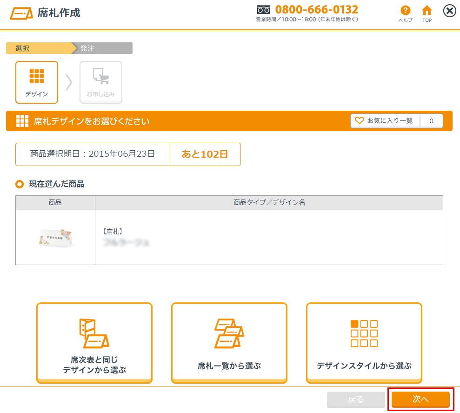Click the selected place card product thumbnail
The width and height of the screenshot is (460, 413).
coord(55,237)
